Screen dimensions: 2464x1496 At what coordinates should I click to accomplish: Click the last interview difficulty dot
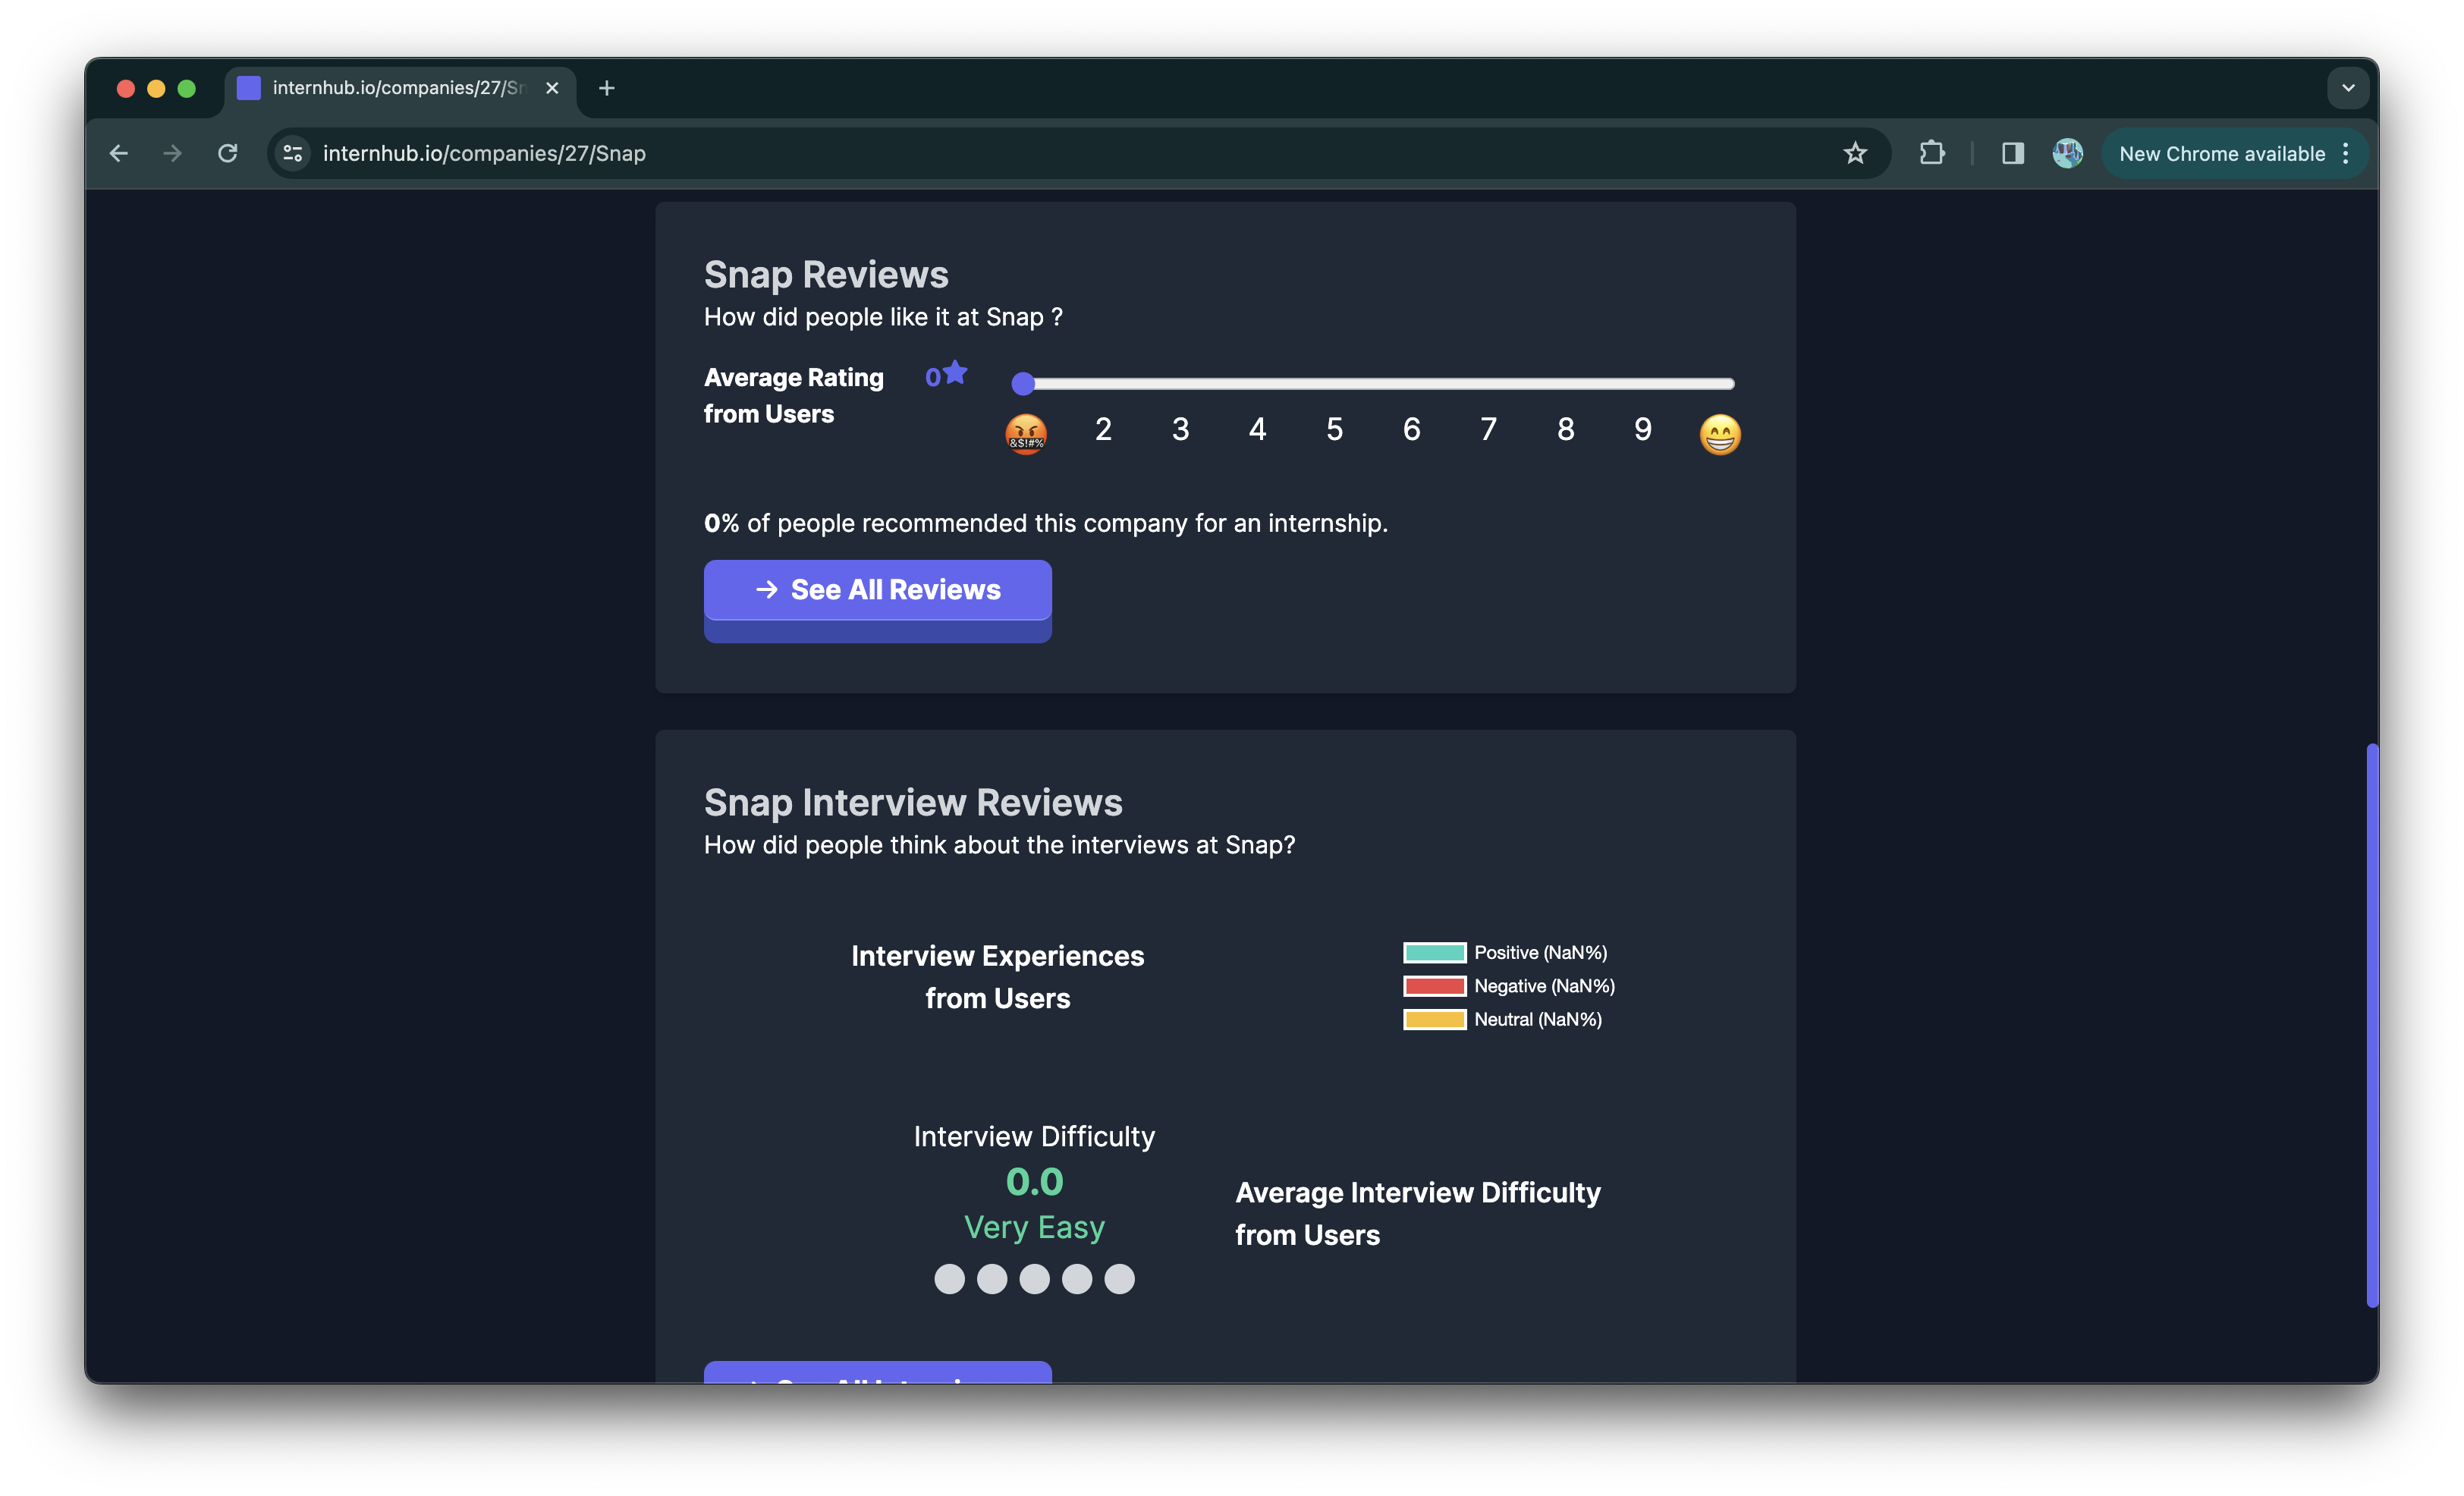coord(1119,1279)
